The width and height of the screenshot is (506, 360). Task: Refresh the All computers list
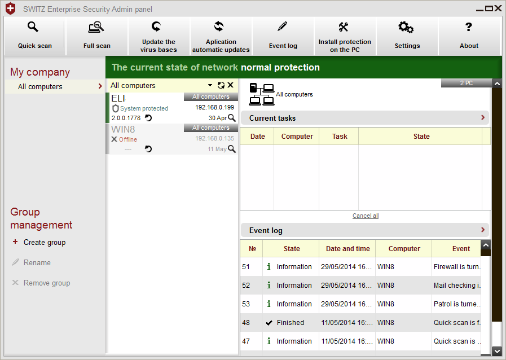pos(221,85)
